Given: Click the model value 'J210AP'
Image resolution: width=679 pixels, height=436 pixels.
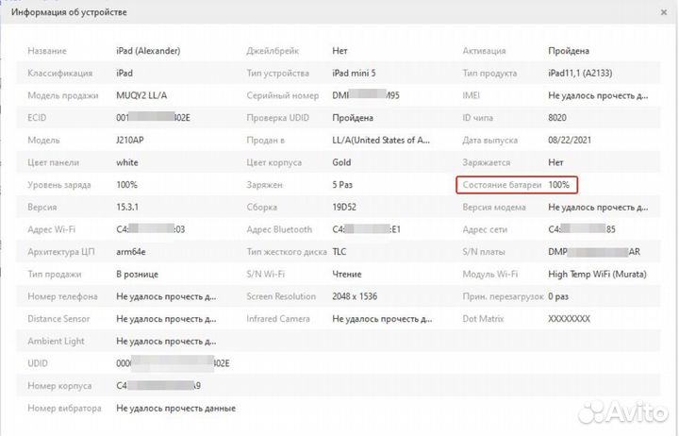Looking at the screenshot, I should point(130,140).
